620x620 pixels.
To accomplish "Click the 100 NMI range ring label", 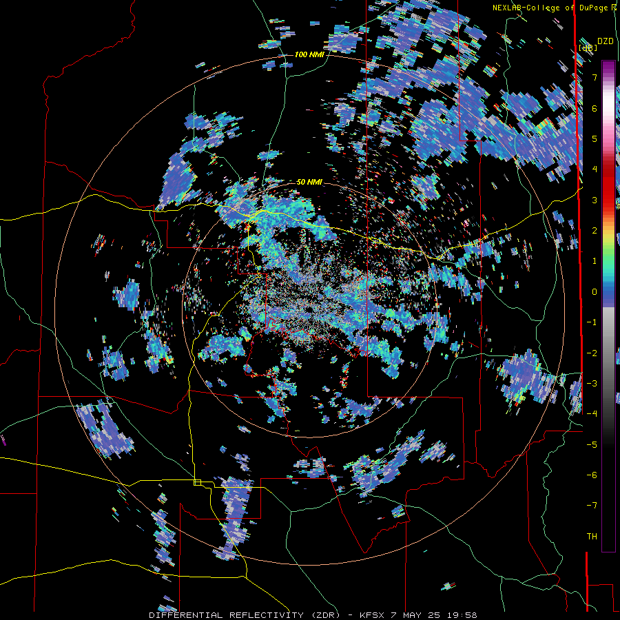I will tap(309, 54).
